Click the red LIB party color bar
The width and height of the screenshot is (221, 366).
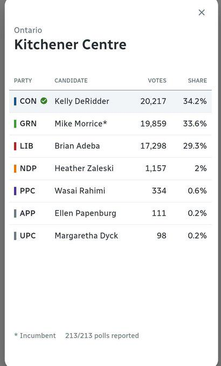tap(15, 146)
